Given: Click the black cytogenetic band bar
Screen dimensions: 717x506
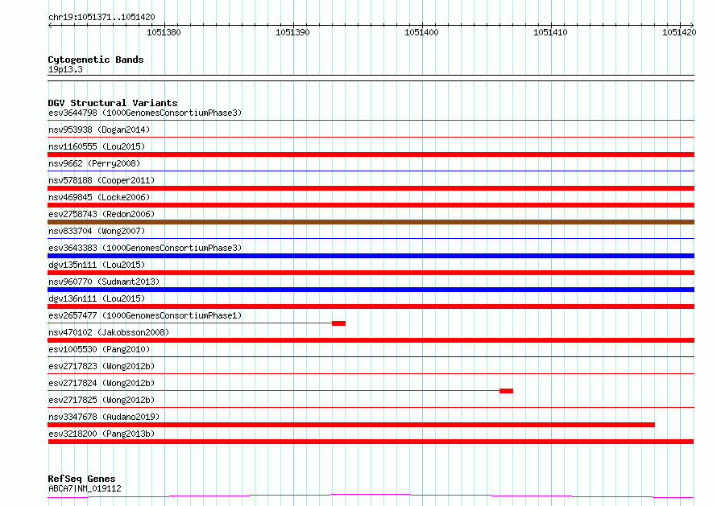Looking at the screenshot, I should [371, 78].
